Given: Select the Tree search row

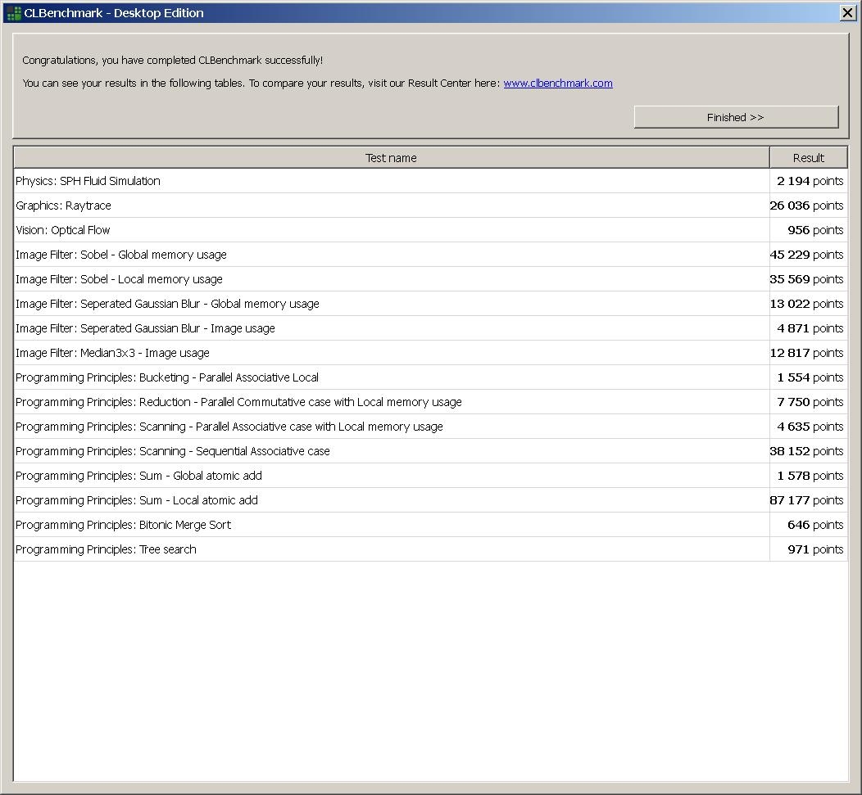Looking at the screenshot, I should 431,549.
